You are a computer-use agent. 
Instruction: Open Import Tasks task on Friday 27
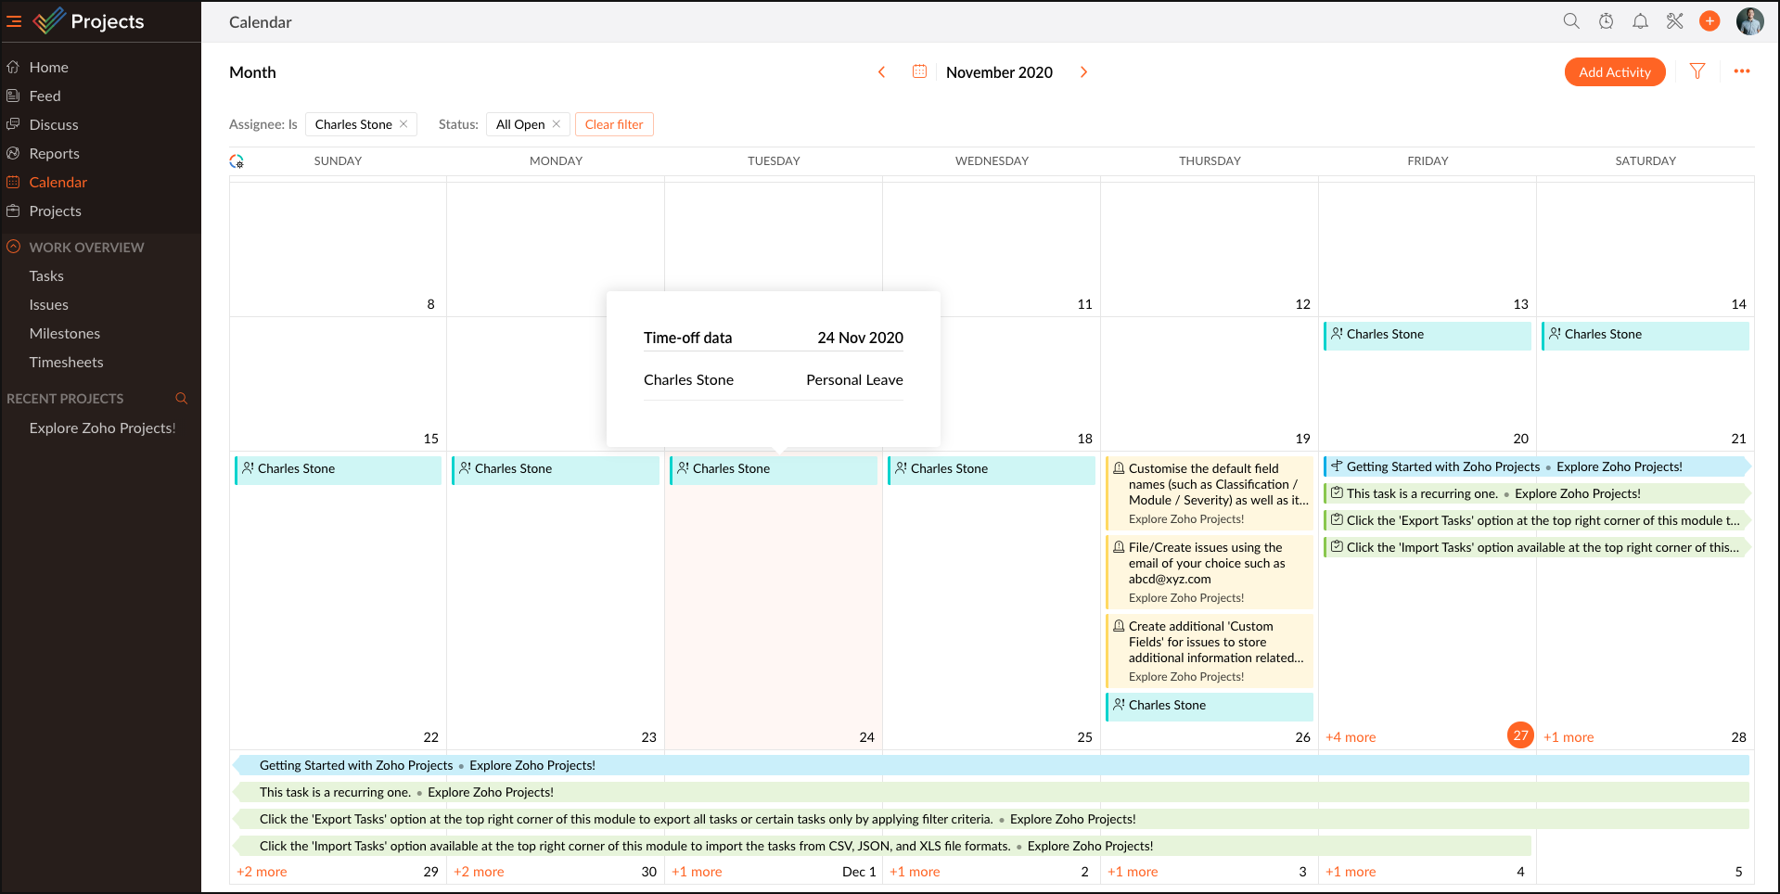pyautogui.click(x=1537, y=547)
